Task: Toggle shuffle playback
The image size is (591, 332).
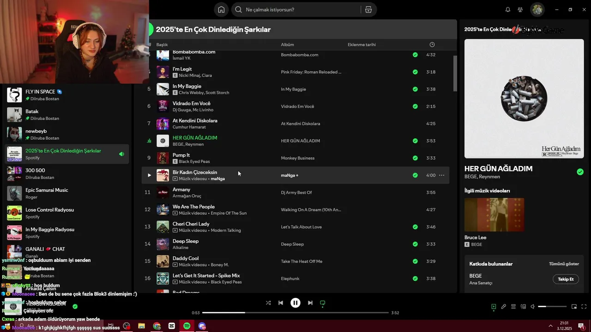Action: pos(268,303)
